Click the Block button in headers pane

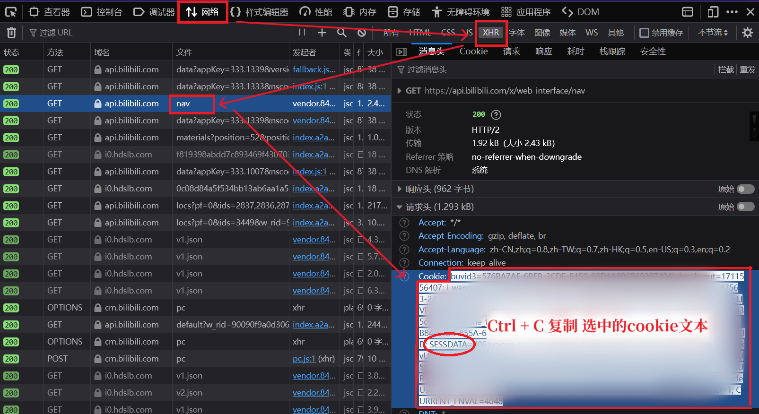(726, 69)
